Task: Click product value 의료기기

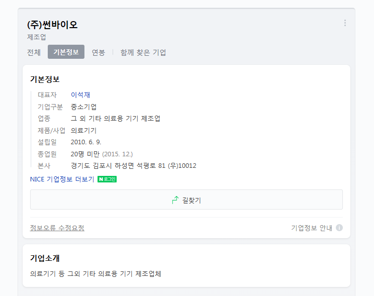Action: coord(84,130)
